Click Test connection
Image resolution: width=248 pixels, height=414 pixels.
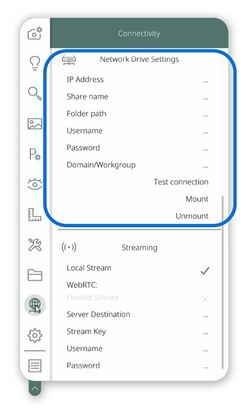pos(181,182)
